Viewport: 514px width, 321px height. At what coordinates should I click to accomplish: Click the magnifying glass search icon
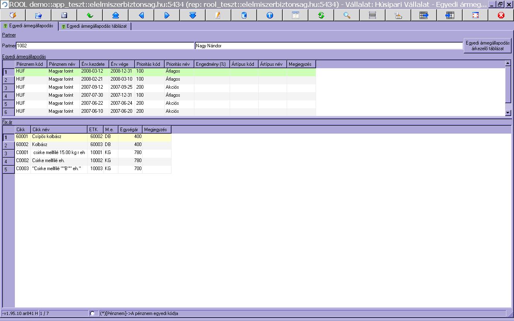pyautogui.click(x=347, y=15)
